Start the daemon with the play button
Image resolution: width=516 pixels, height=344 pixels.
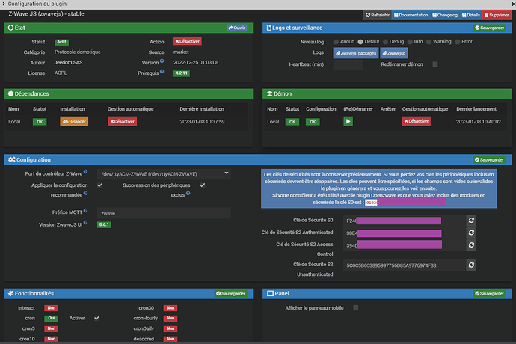[348, 121]
